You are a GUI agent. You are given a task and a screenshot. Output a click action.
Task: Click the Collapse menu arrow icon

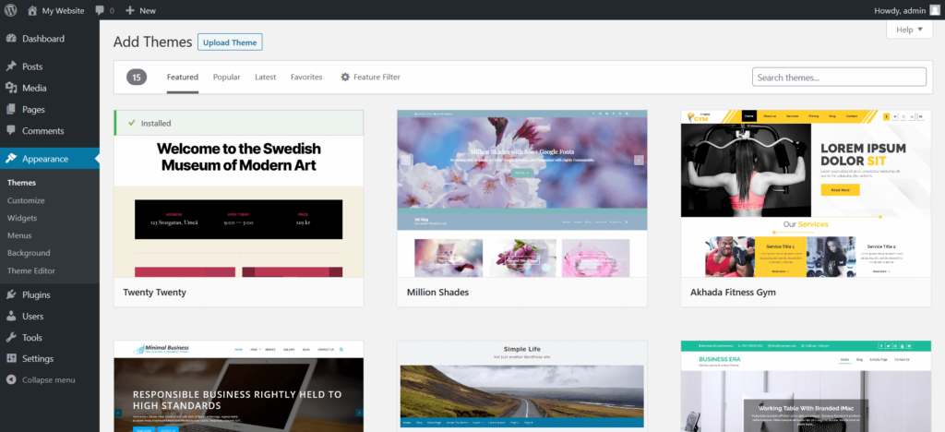11,380
